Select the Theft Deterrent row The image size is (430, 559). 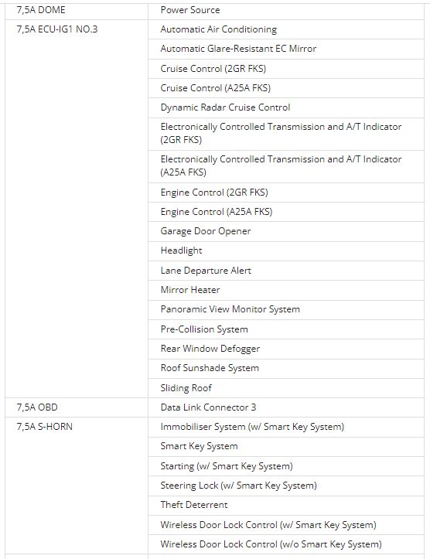[286, 505]
